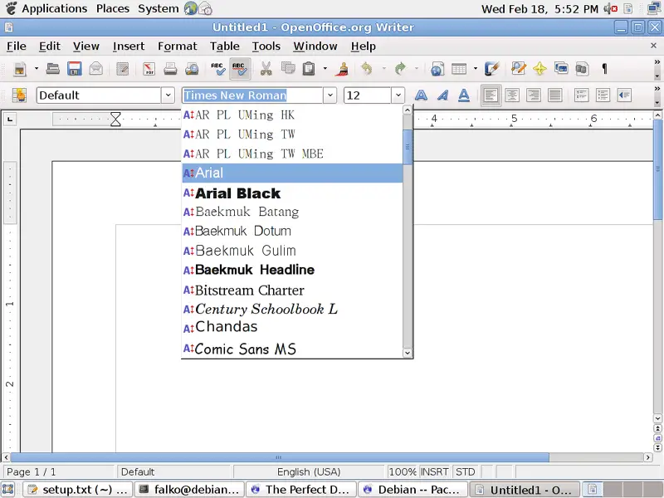Open the Edit menu
This screenshot has width=664, height=498.
click(x=50, y=46)
